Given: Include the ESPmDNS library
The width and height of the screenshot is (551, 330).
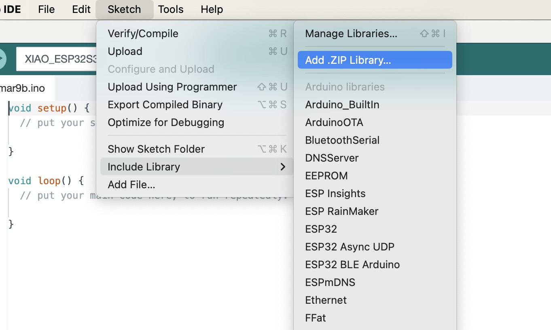Looking at the screenshot, I should (x=375, y=282).
